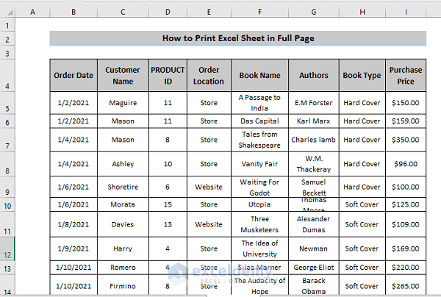Select column G header
The height and width of the screenshot is (297, 441).
coord(314,12)
